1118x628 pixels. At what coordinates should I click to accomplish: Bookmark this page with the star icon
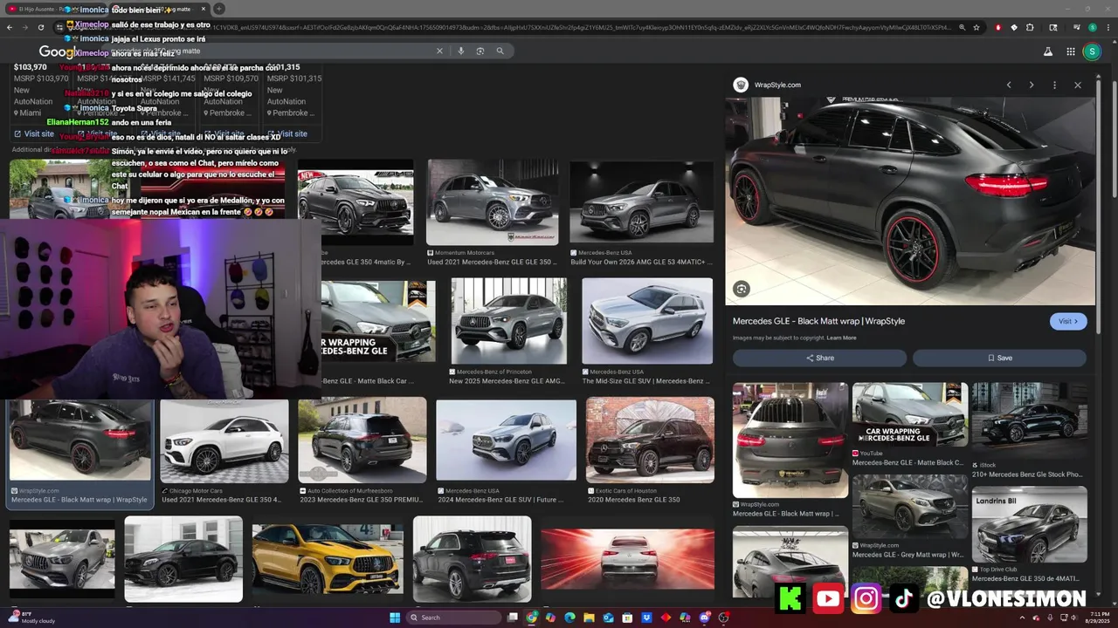point(977,27)
